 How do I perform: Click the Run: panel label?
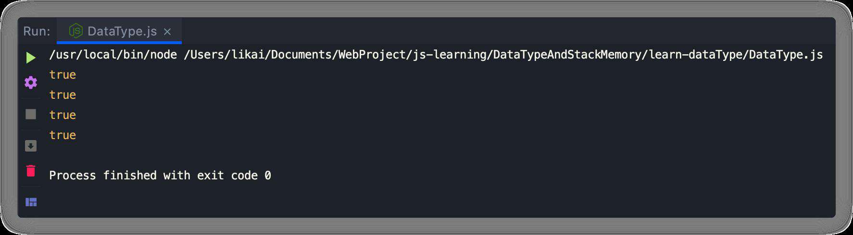tap(37, 31)
